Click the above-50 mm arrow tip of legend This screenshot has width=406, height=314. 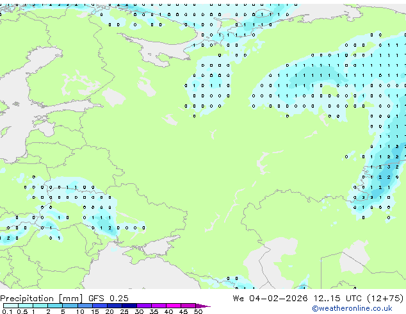pyautogui.click(x=203, y=306)
